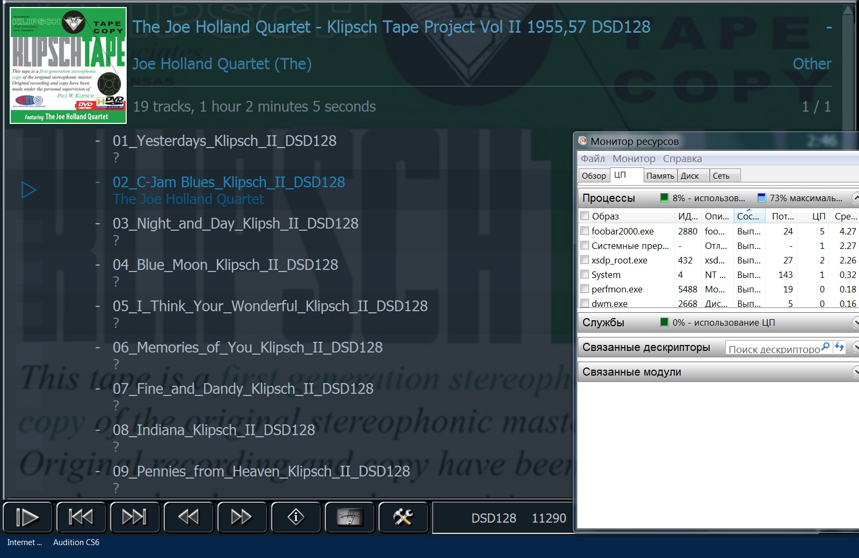Click the Internet taskbar item
The image size is (859, 558).
coord(25,542)
